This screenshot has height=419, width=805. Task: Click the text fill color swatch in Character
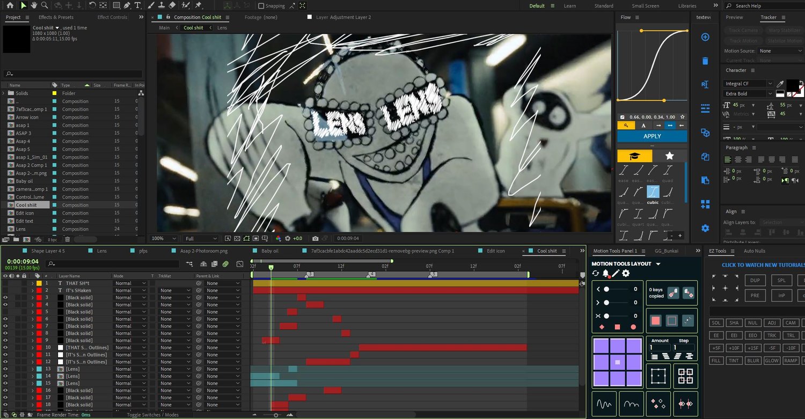tap(792, 85)
